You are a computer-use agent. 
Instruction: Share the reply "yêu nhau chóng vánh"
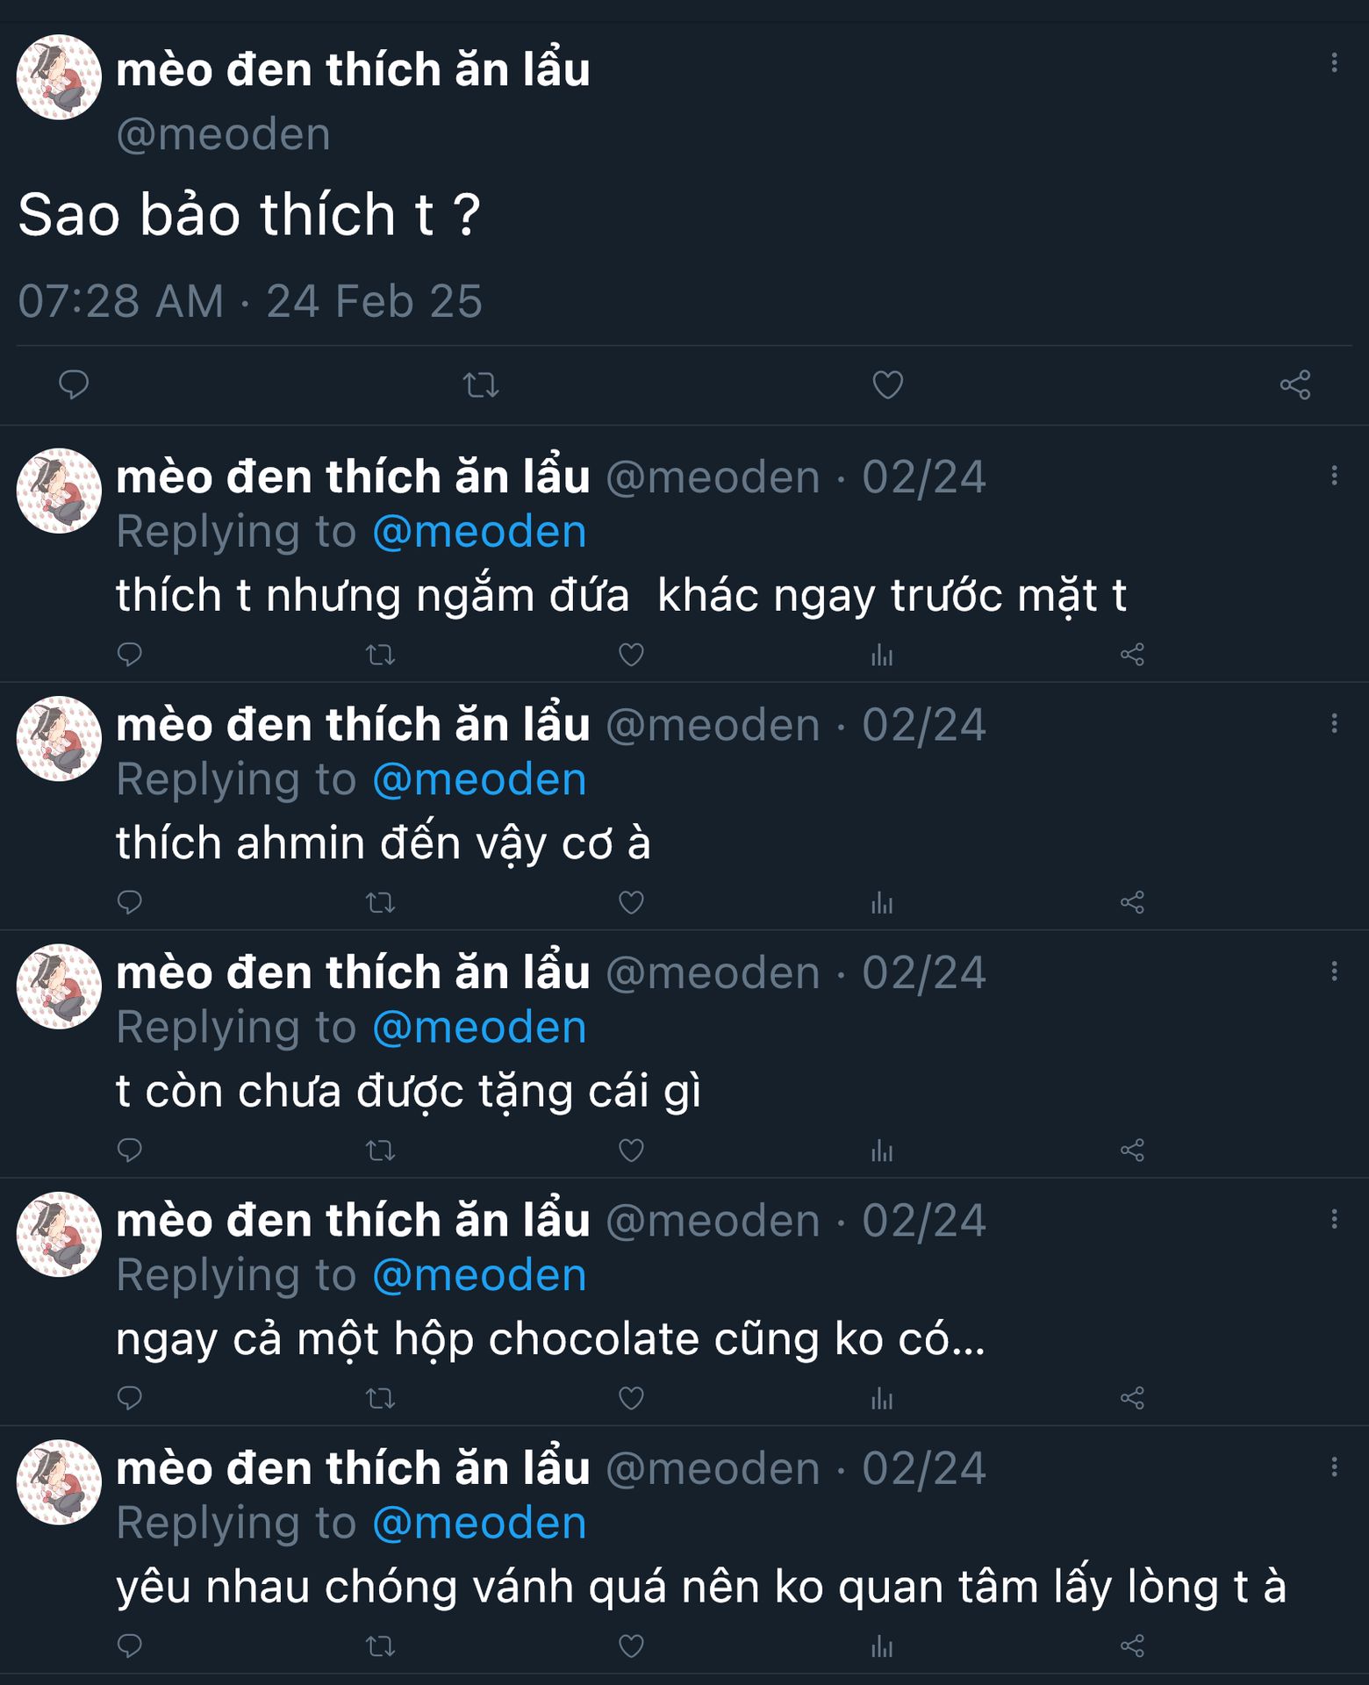1132,1646
